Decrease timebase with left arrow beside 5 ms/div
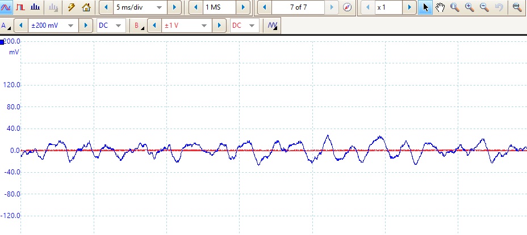The width and height of the screenshot is (527, 235). pyautogui.click(x=106, y=7)
